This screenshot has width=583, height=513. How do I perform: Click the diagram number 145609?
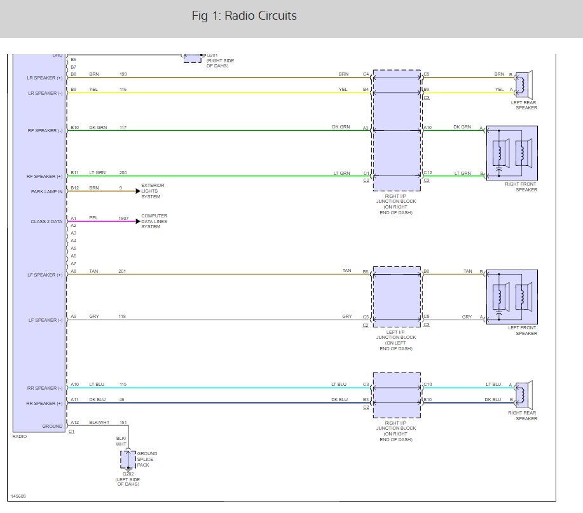pyautogui.click(x=18, y=496)
